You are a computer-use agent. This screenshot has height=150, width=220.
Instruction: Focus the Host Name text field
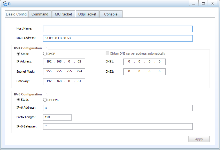tap(118, 29)
